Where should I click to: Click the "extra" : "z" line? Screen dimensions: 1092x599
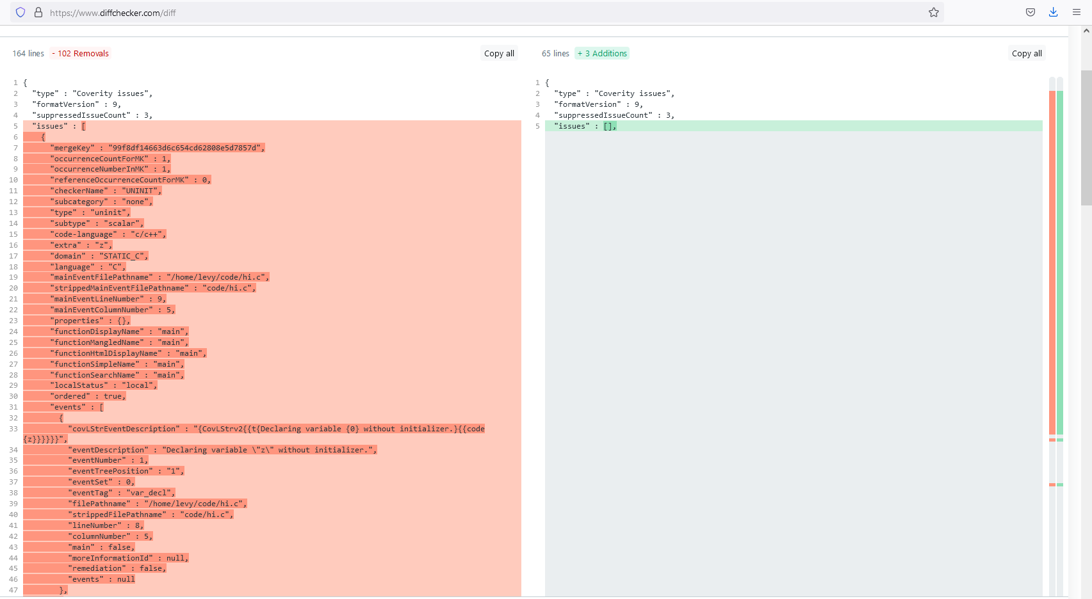(x=81, y=245)
